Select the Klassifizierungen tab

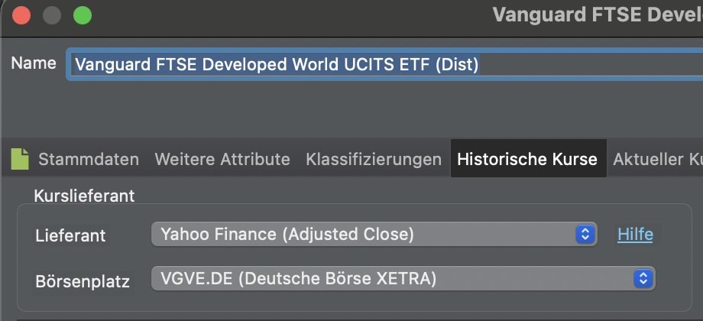(x=374, y=159)
